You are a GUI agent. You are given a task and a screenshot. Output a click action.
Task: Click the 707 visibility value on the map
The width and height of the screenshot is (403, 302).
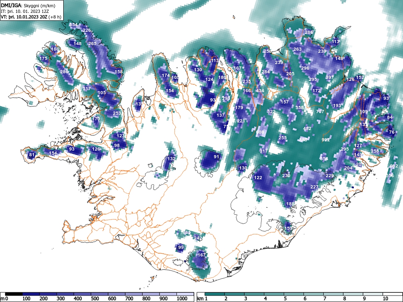click(320, 112)
